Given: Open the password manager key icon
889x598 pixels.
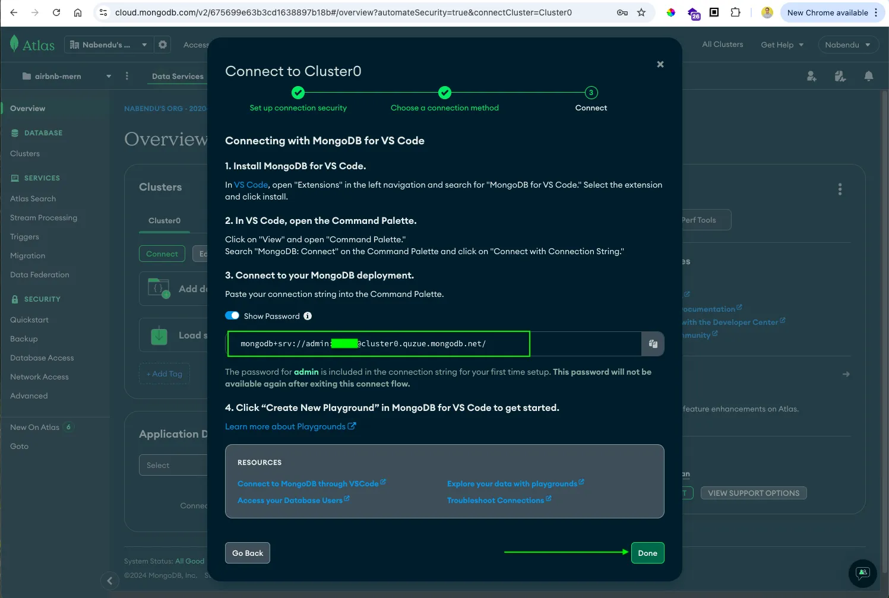Looking at the screenshot, I should pos(622,12).
